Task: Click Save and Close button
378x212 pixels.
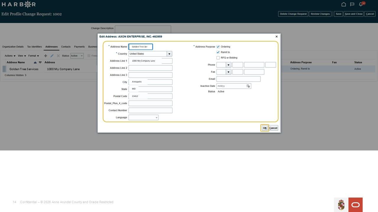Action: [x=353, y=14]
